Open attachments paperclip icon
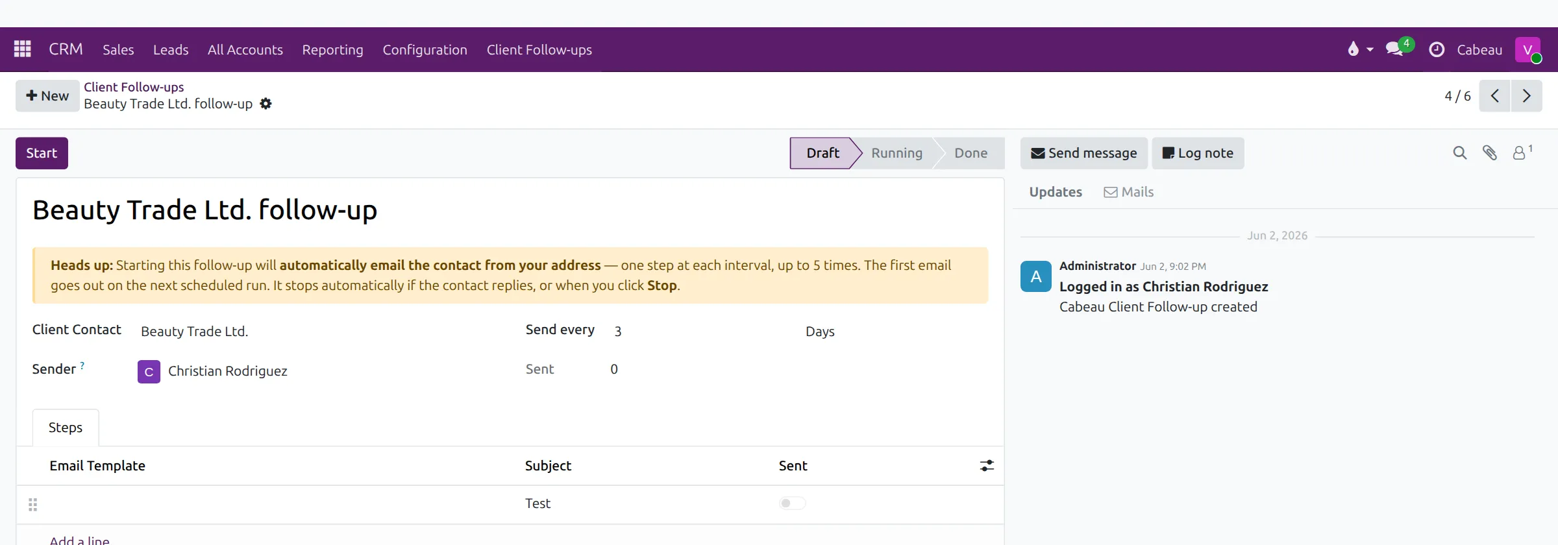 [1490, 153]
